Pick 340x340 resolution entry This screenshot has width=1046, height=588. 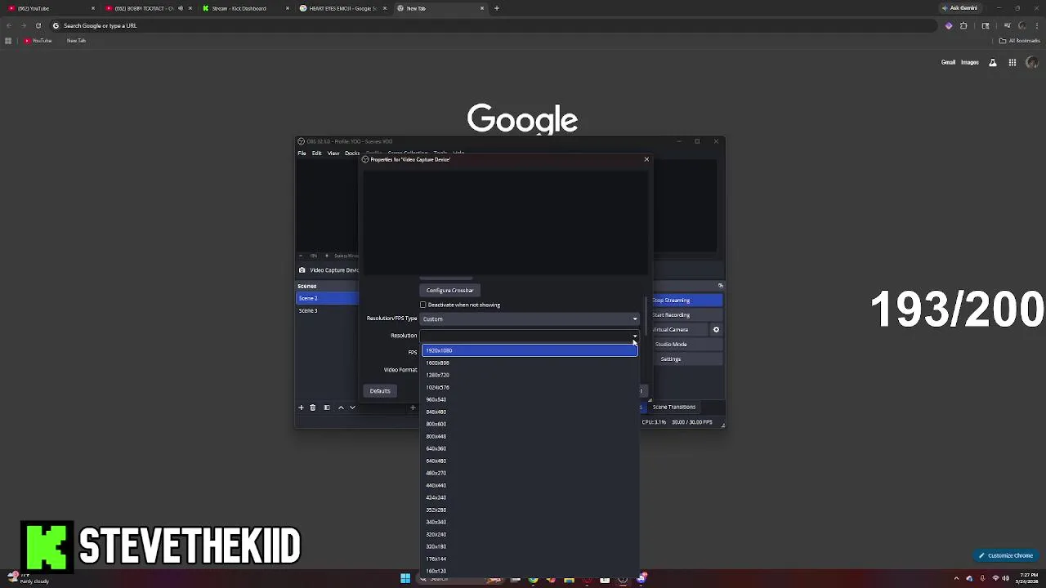click(x=530, y=522)
